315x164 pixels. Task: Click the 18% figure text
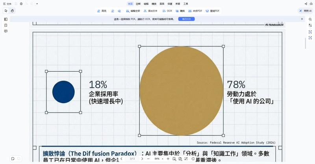98,85
